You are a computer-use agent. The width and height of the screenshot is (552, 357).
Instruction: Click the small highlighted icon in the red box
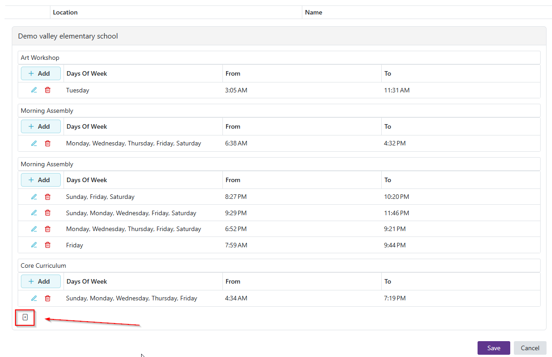coord(25,318)
